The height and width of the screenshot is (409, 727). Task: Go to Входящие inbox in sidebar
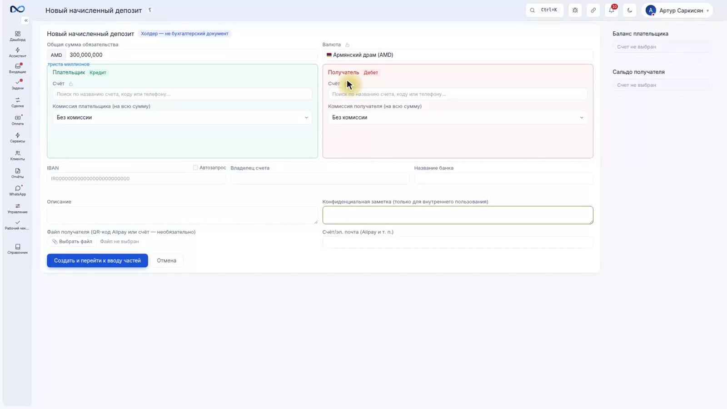17,68
